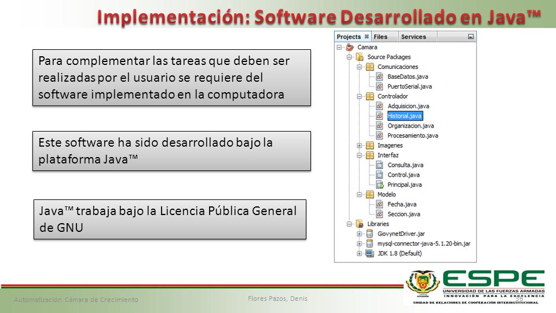Select the Controlador package label
This screenshot has height=313, width=556.
[393, 96]
